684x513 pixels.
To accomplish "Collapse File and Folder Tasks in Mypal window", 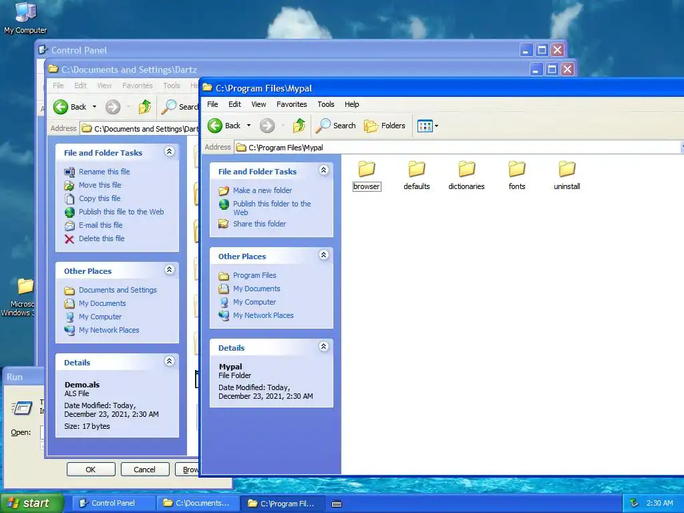I will click(324, 170).
